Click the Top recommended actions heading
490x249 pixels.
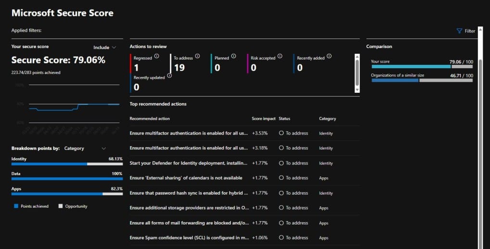158,104
